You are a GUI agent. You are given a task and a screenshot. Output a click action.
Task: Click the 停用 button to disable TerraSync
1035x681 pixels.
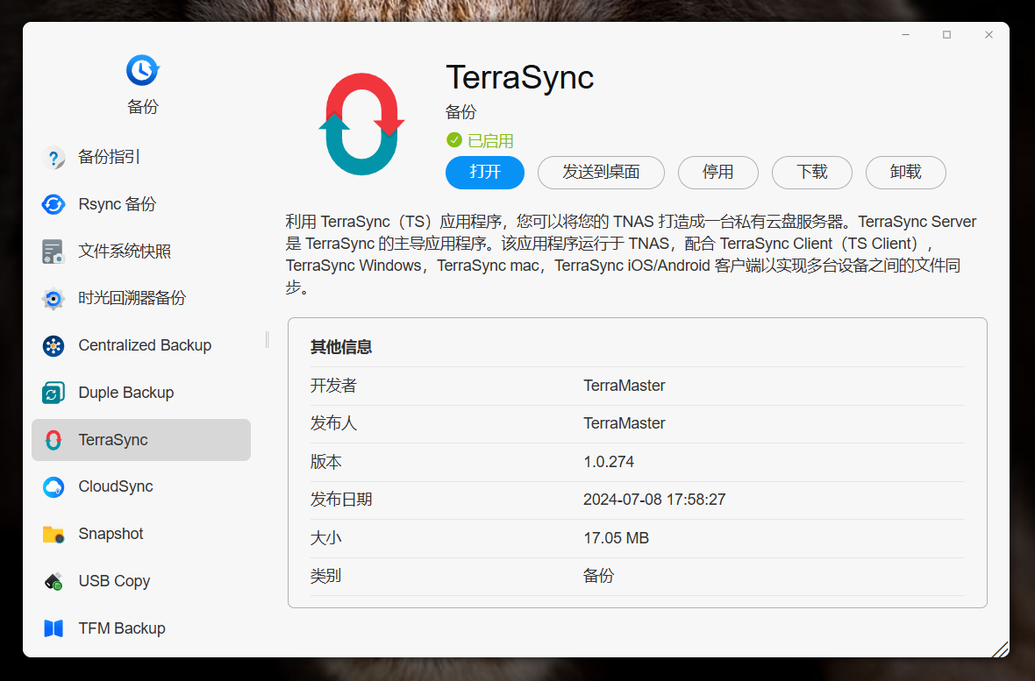click(718, 173)
